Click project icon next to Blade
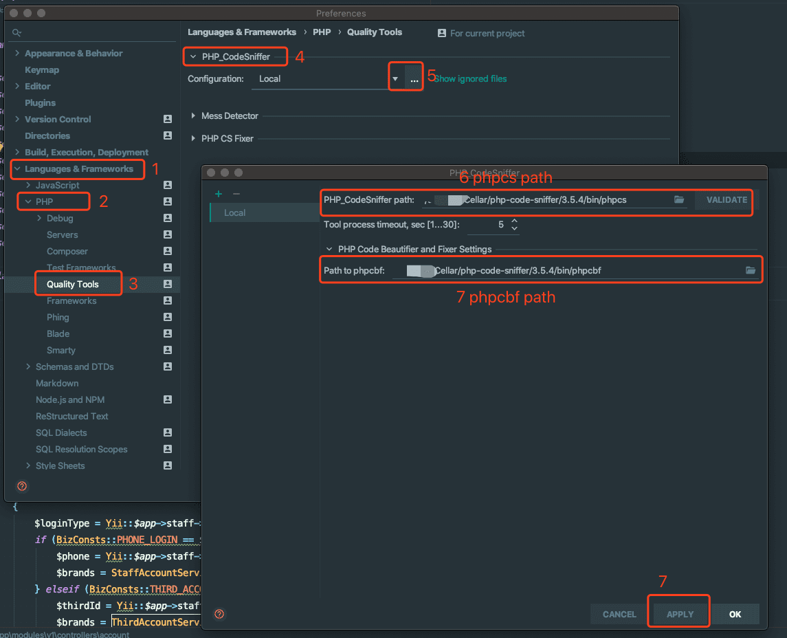 168,333
